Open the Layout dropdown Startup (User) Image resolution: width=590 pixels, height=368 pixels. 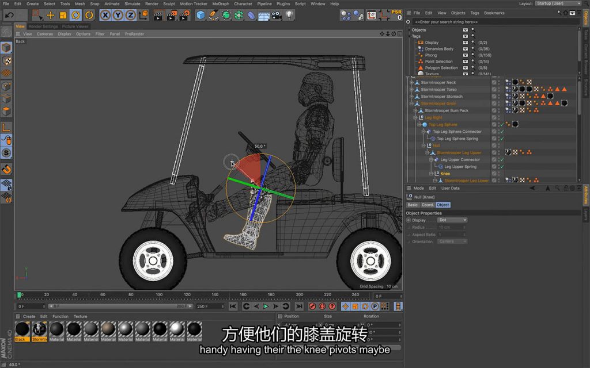[558, 3]
